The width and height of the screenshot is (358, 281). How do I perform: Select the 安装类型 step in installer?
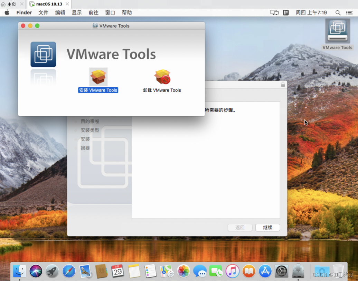click(90, 130)
